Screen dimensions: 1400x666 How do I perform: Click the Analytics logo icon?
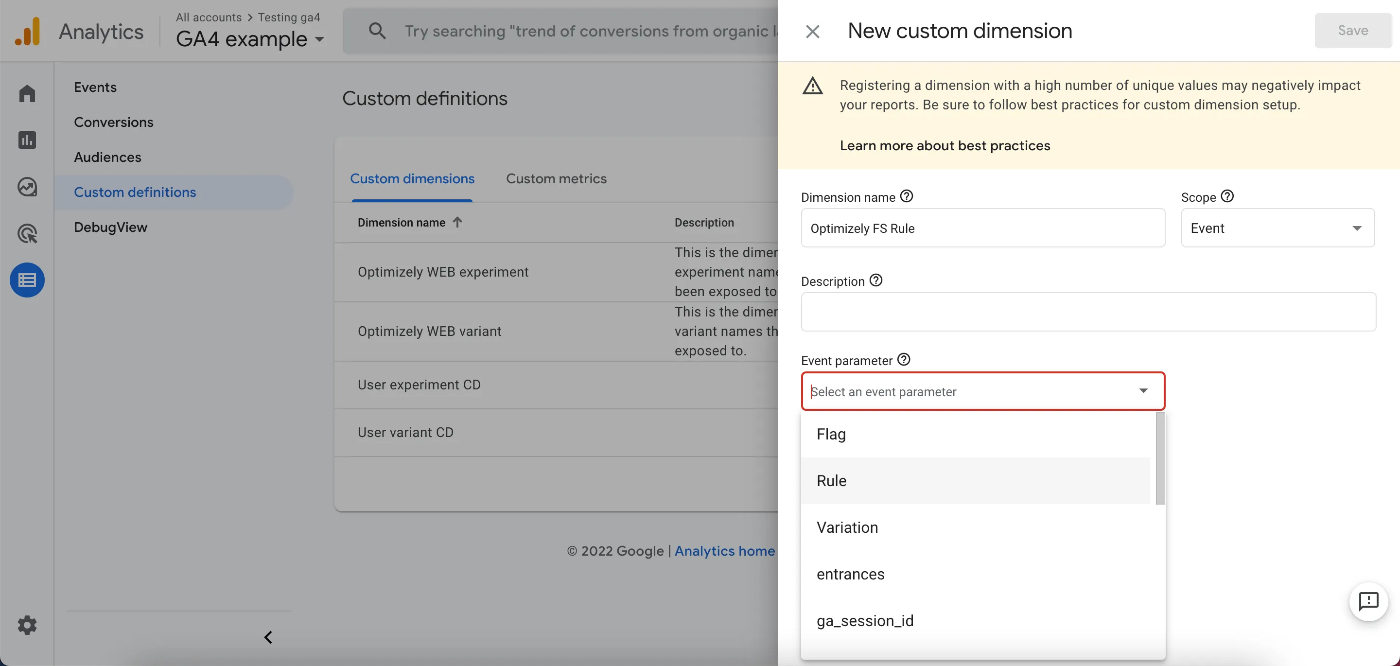[28, 31]
